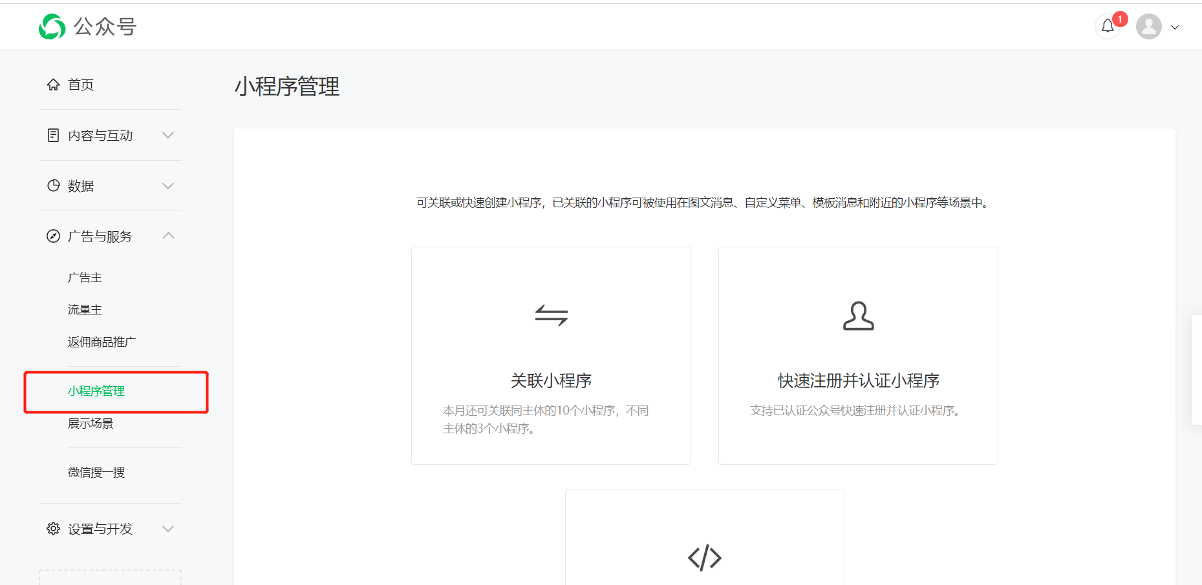The width and height of the screenshot is (1202, 585).
Task: Open 返佣商品推广 submenu item
Action: click(x=102, y=342)
